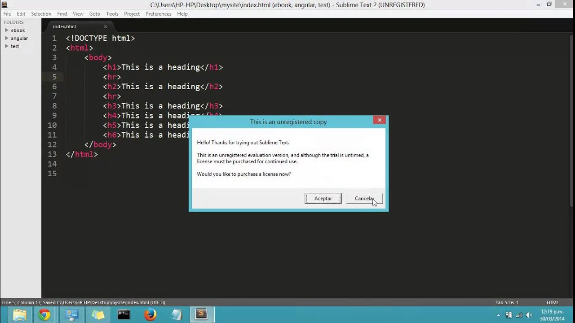Click line number 15 in the gutter

(52, 174)
